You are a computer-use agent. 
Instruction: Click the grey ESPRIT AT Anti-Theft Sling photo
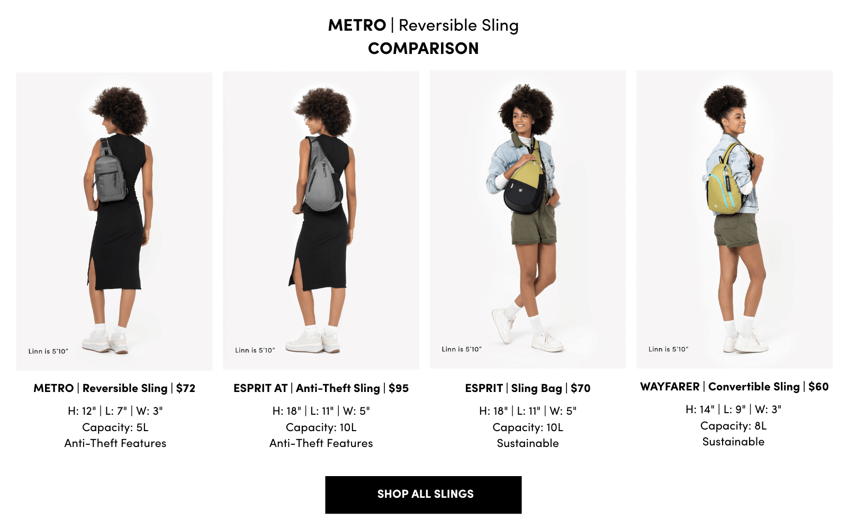(x=321, y=220)
